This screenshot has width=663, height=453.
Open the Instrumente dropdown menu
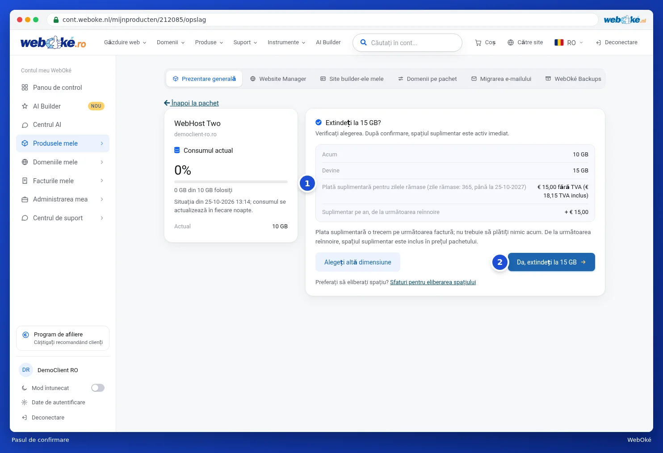pos(286,42)
